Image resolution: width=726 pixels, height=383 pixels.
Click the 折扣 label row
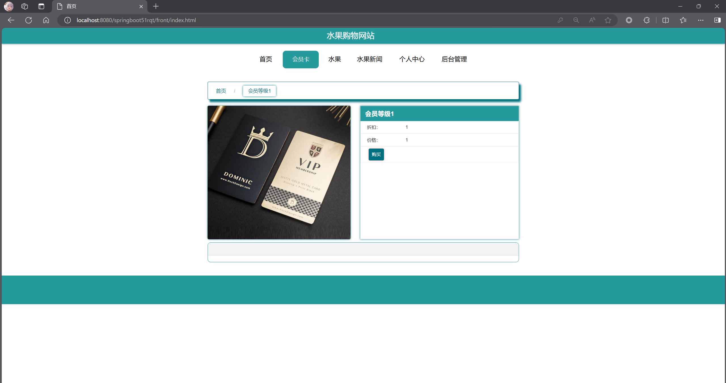pos(439,127)
